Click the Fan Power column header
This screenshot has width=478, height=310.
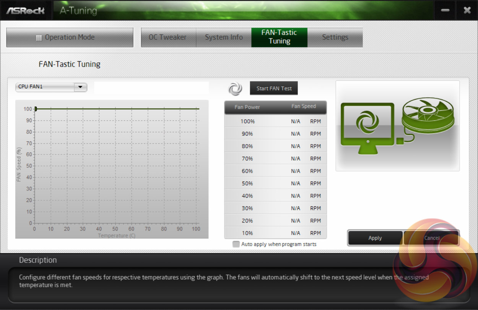click(247, 107)
